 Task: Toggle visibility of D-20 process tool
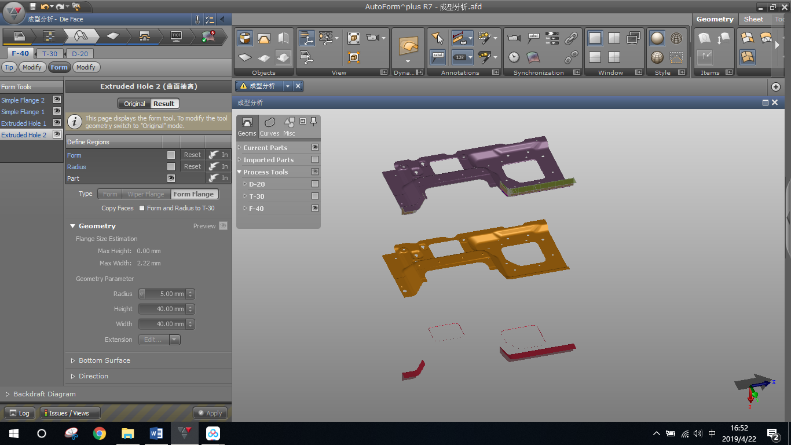315,184
